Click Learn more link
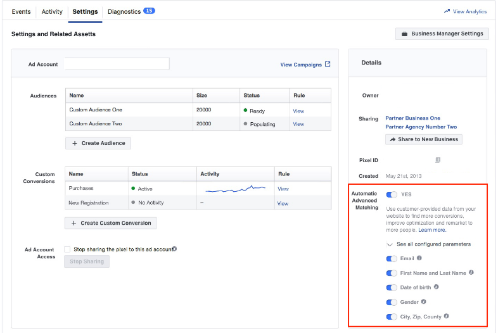The height and width of the screenshot is (333, 498). [432, 230]
